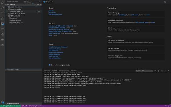This screenshot has width=171, height=107.
Task: Open the Explorer view in the activity bar
Action: tap(2, 2)
